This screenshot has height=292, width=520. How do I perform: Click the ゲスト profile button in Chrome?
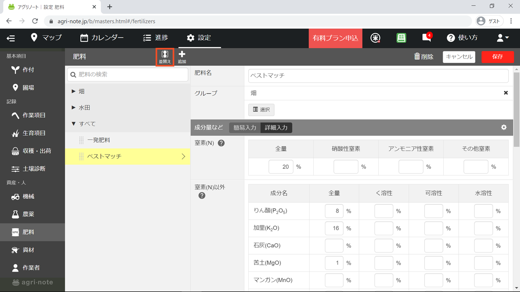490,21
